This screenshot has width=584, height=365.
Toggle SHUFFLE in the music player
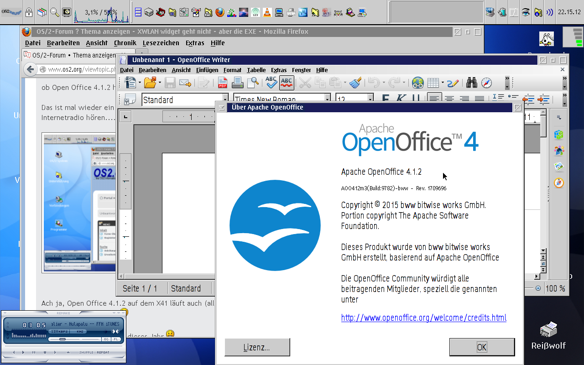[x=86, y=352]
